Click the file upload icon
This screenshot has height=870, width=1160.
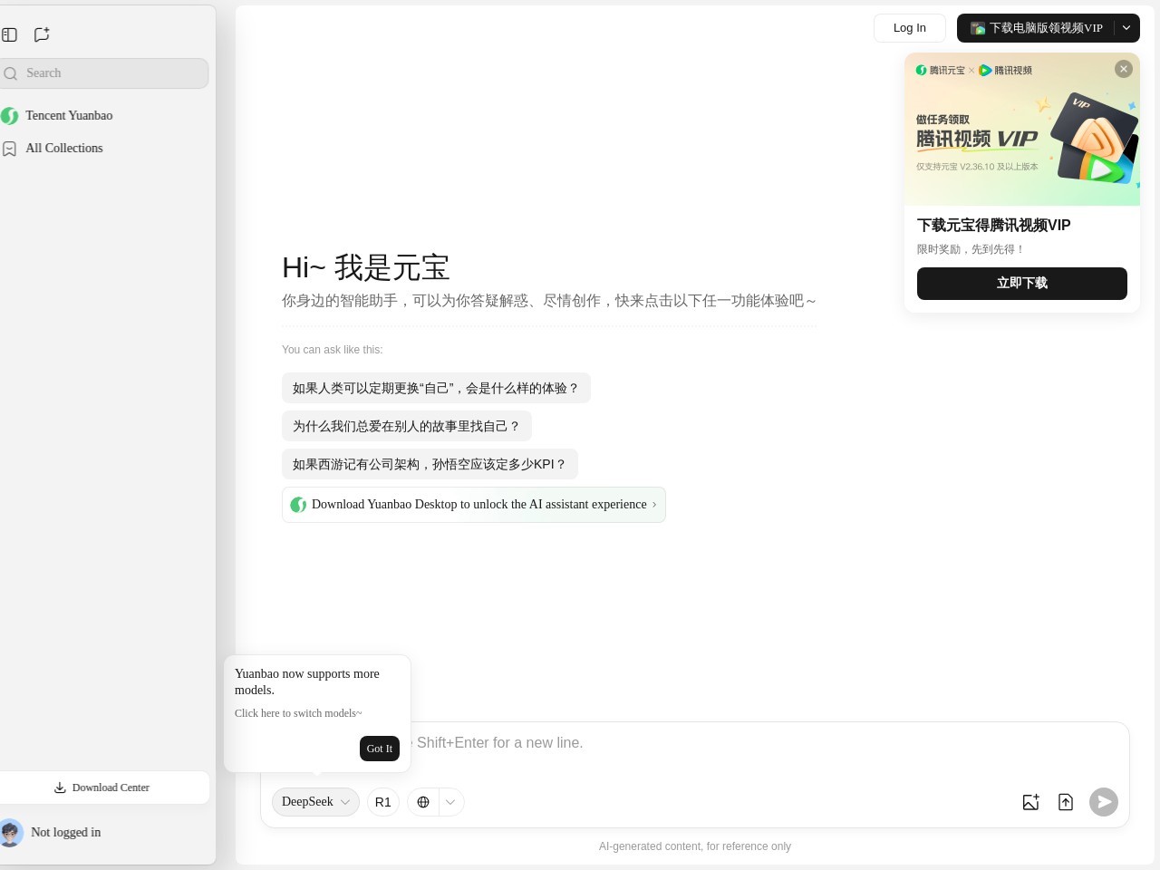[x=1066, y=802]
